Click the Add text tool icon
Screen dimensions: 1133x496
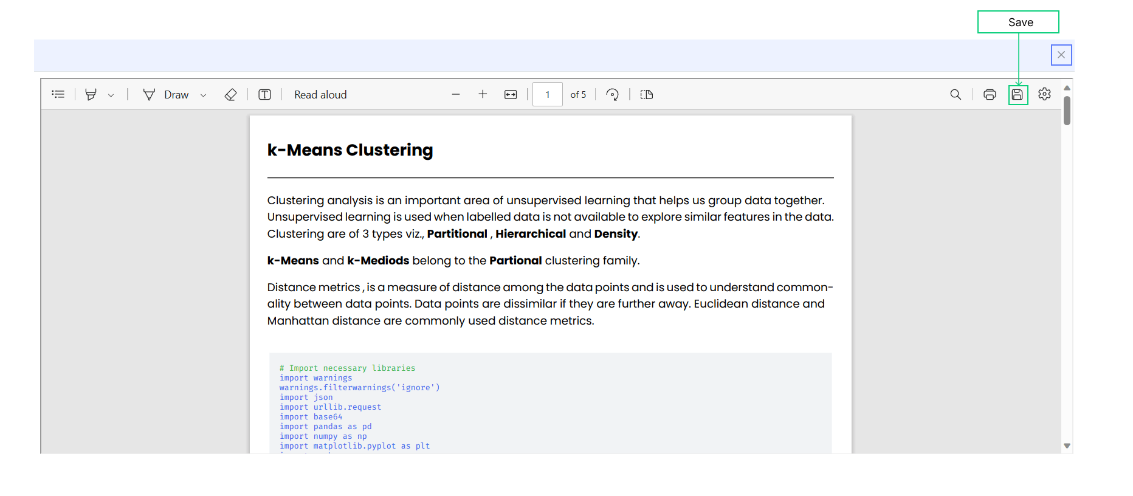point(264,94)
